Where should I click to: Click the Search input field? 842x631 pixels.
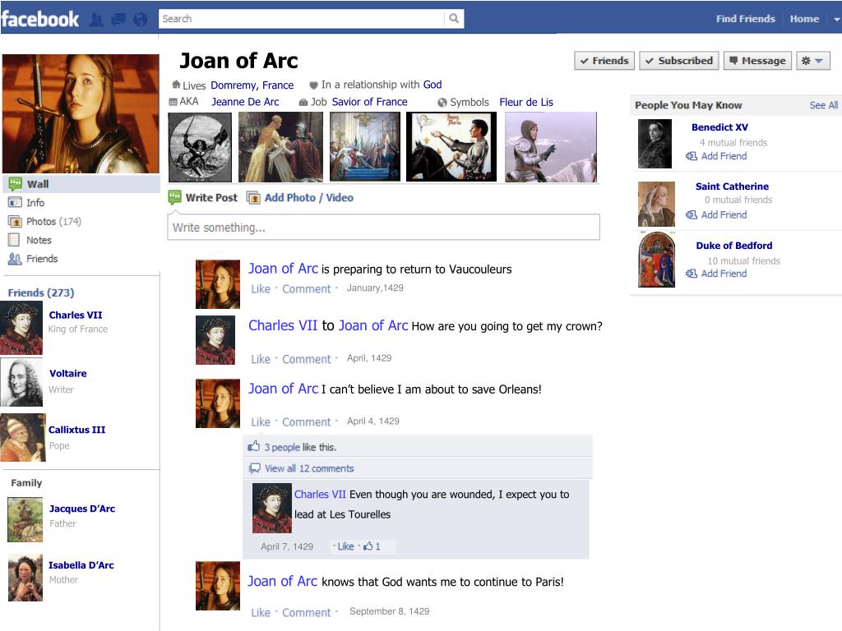[x=302, y=19]
